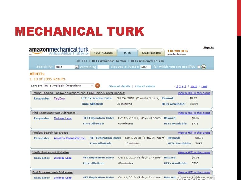The width and height of the screenshot is (241, 180).
Task: Jump to the Last results page
Action: 204,86
